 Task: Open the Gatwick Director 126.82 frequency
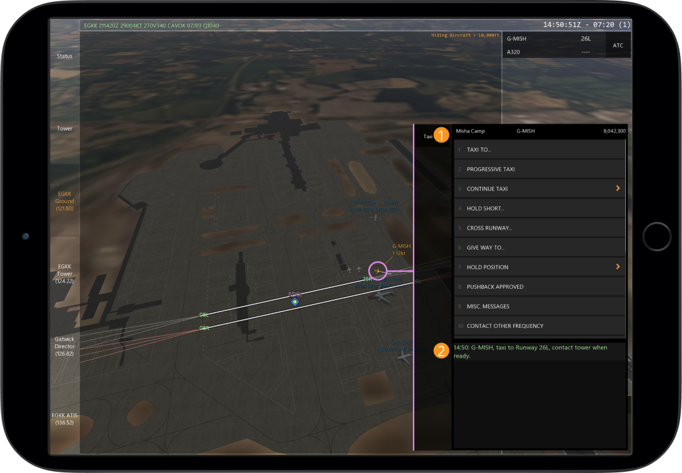pos(64,346)
